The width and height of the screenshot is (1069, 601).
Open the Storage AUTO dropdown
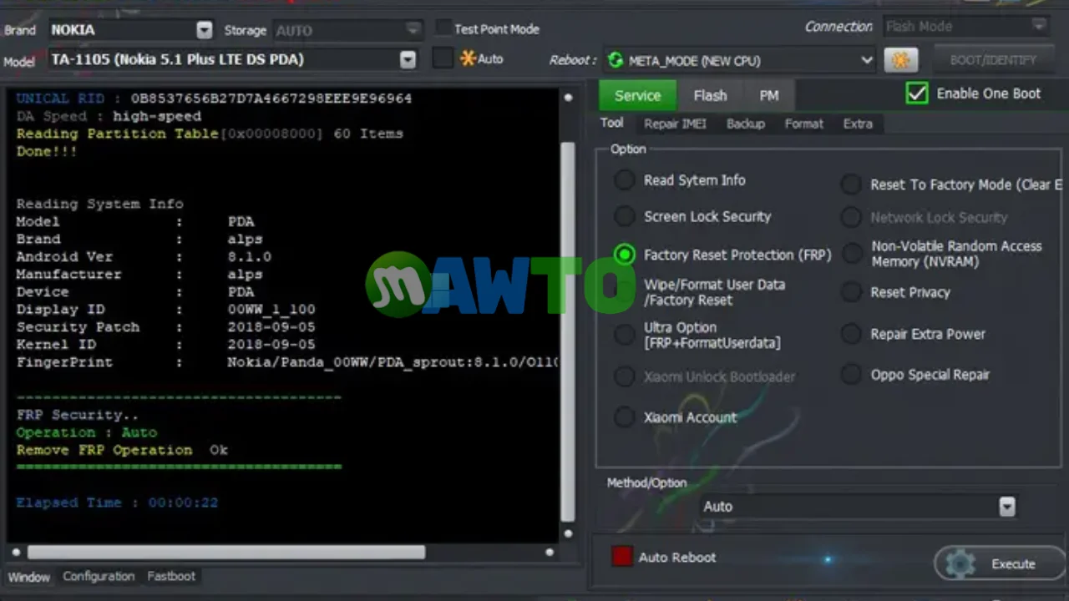[413, 30]
